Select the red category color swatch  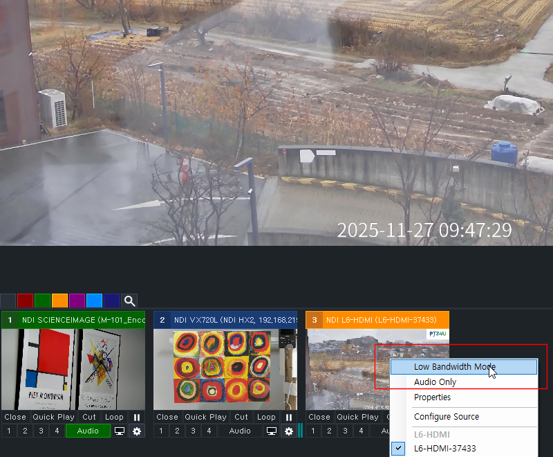[25, 301]
